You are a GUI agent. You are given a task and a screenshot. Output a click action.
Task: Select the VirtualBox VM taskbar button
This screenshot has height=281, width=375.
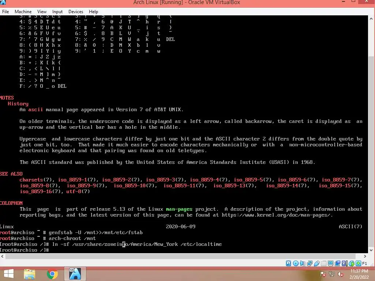tap(75, 274)
